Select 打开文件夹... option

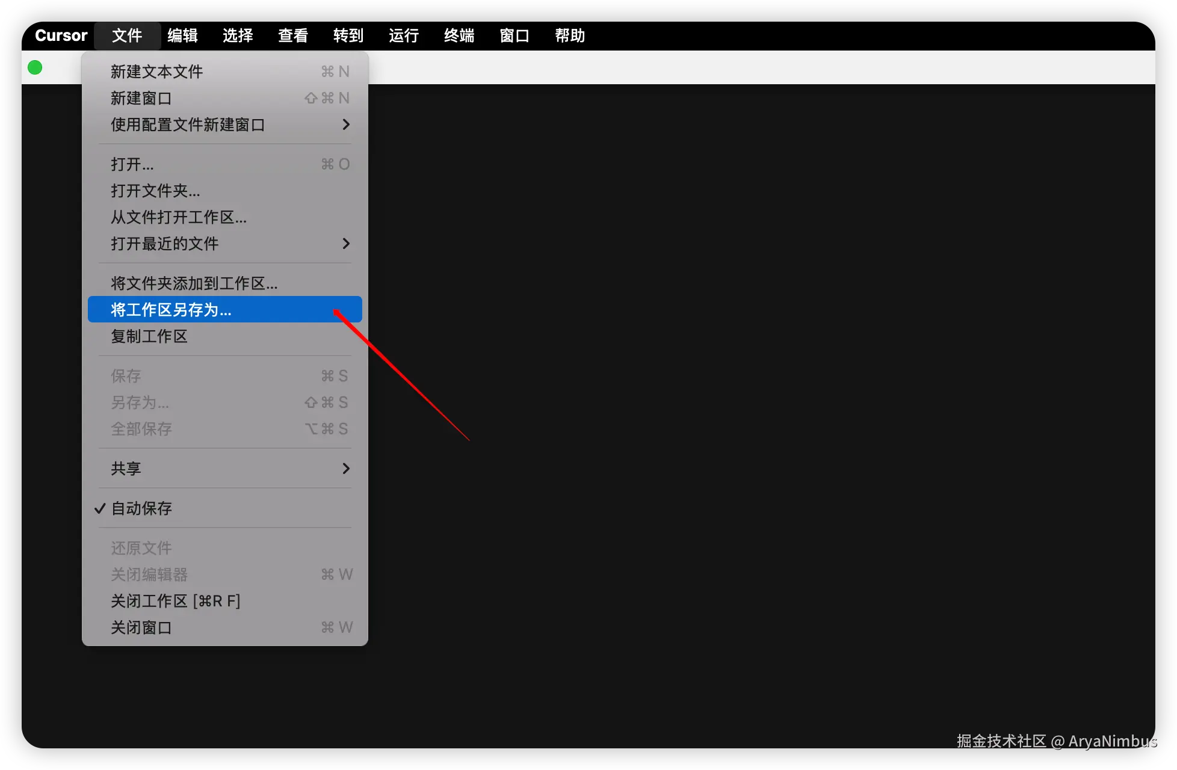pyautogui.click(x=155, y=191)
